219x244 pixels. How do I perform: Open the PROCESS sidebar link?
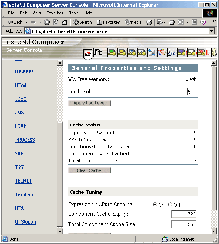click(25, 140)
